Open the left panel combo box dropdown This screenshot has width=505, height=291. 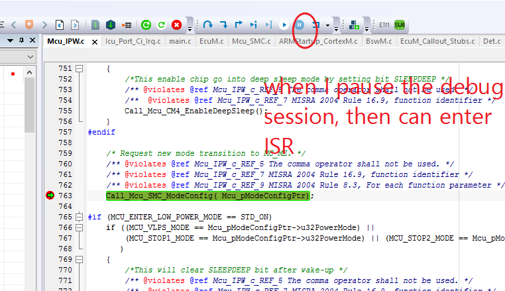tap(30, 57)
